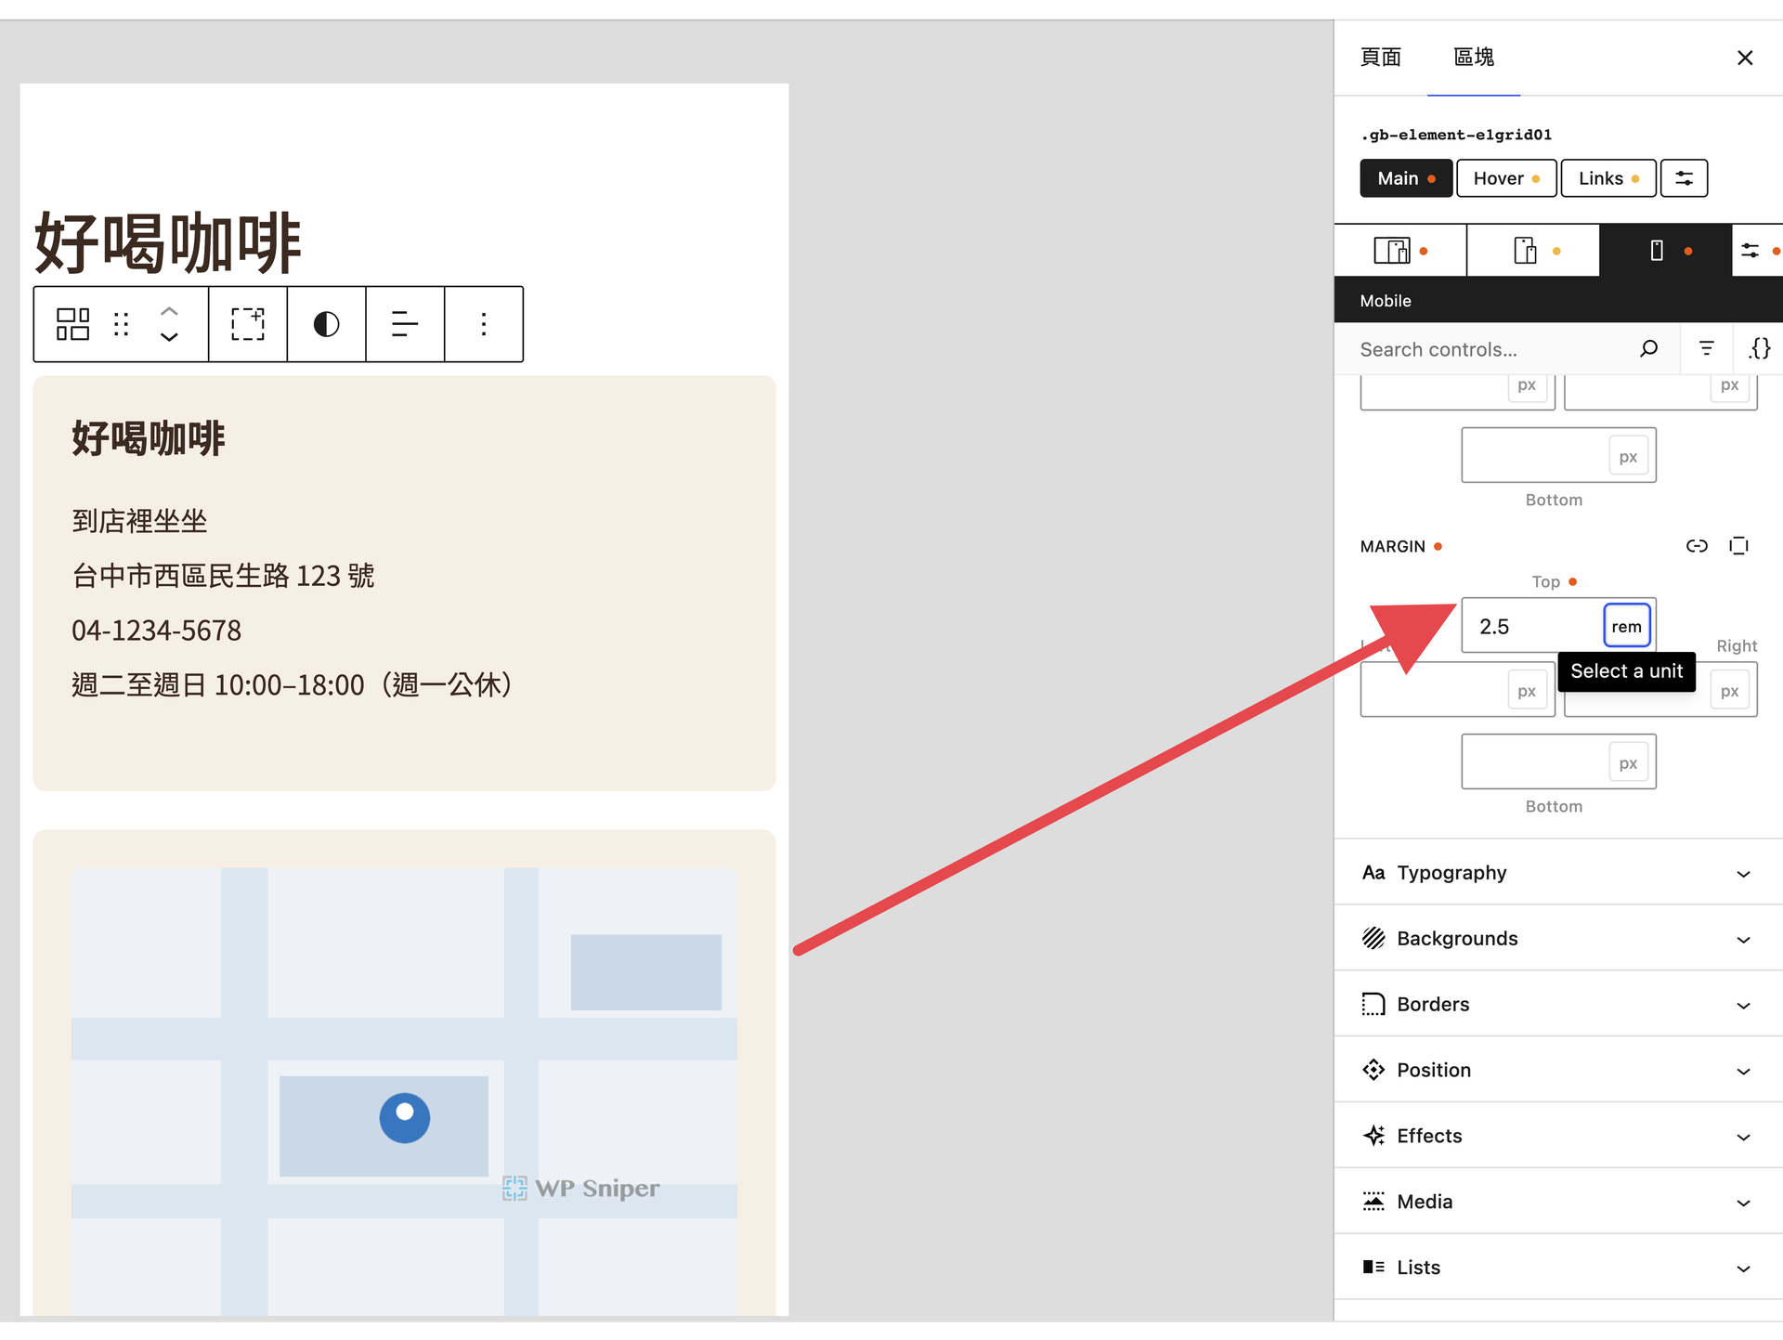Click the search magnifier icon
The height and width of the screenshot is (1340, 1783).
[1648, 349]
